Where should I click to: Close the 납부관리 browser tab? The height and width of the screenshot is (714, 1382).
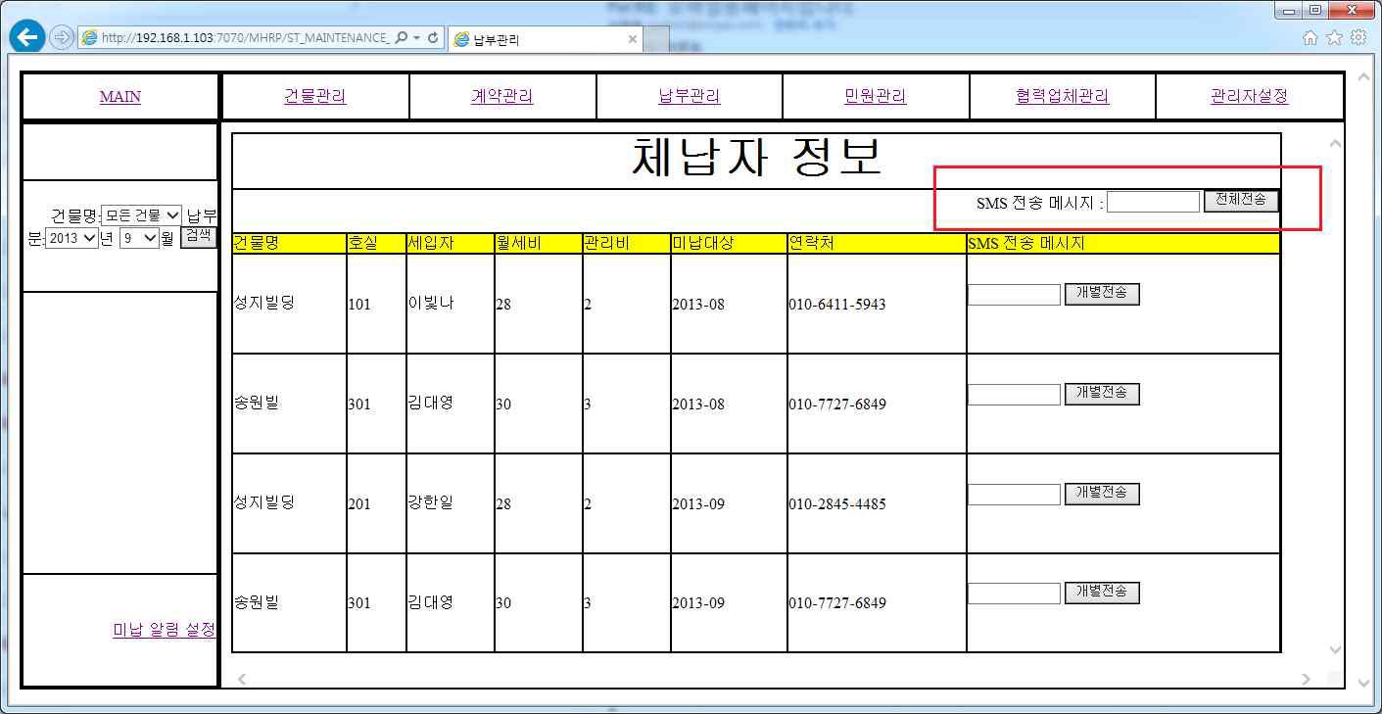pyautogui.click(x=633, y=40)
